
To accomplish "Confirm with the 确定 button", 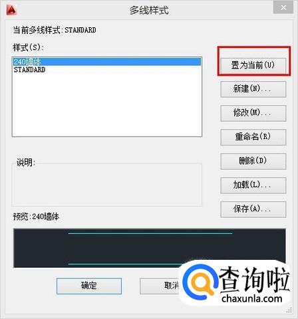I will [x=89, y=286].
